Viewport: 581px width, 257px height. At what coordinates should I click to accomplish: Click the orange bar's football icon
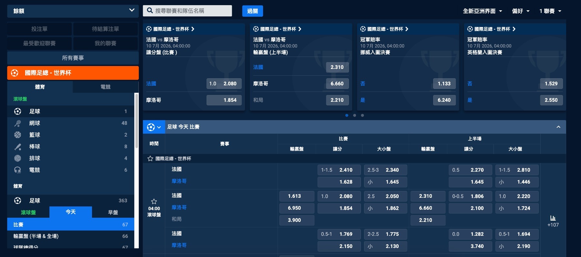(15, 73)
